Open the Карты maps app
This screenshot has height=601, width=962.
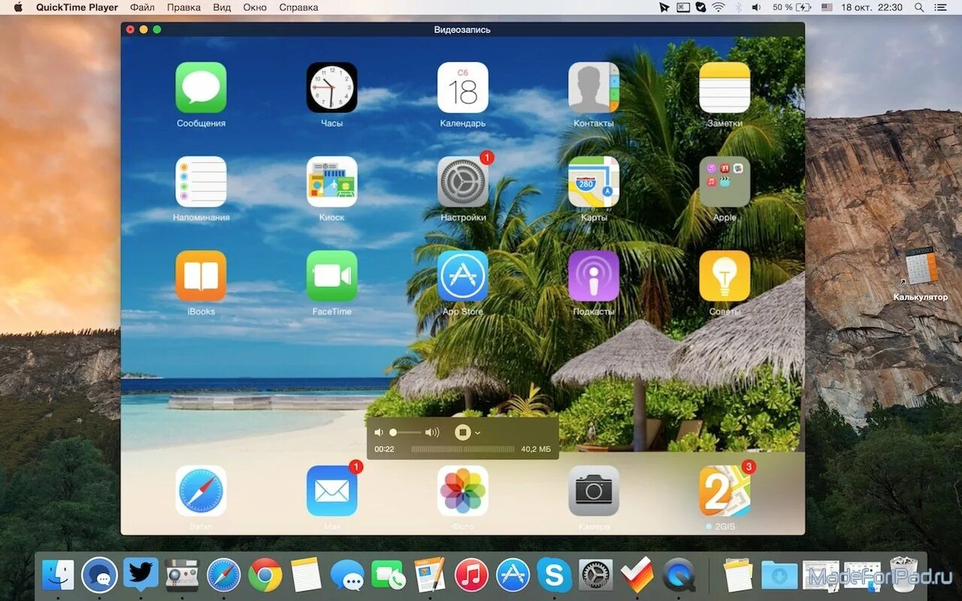(x=594, y=181)
